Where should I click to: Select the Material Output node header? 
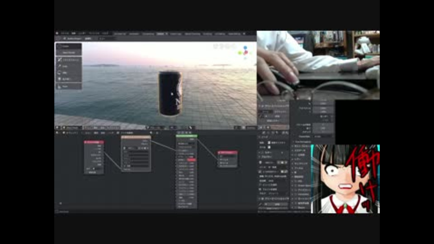(227, 152)
